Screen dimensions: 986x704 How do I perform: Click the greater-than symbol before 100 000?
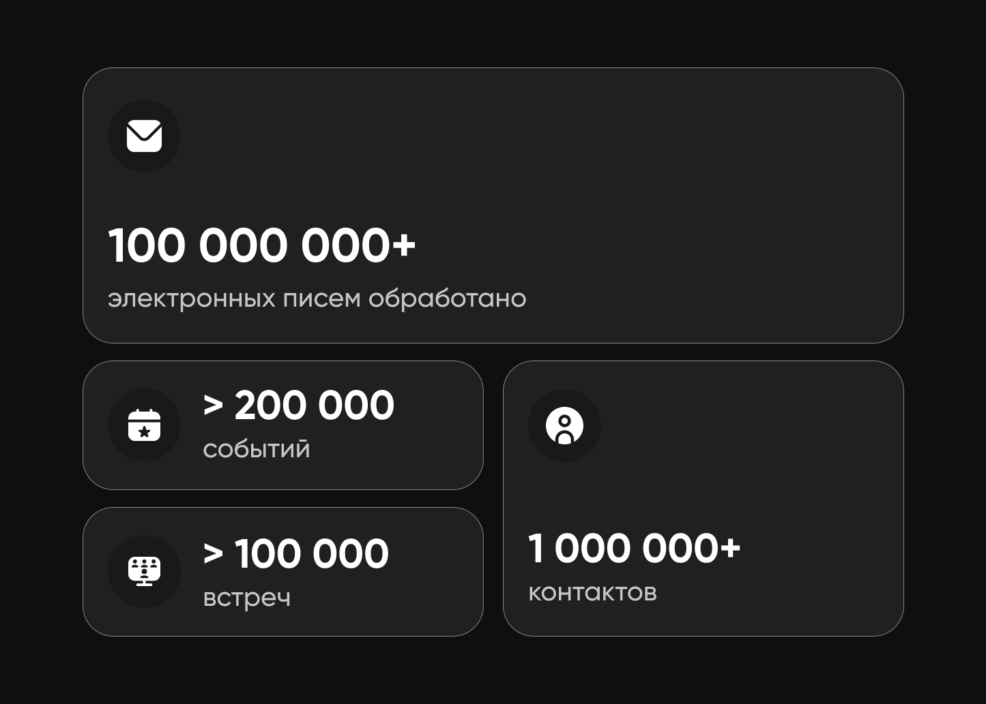tap(214, 553)
